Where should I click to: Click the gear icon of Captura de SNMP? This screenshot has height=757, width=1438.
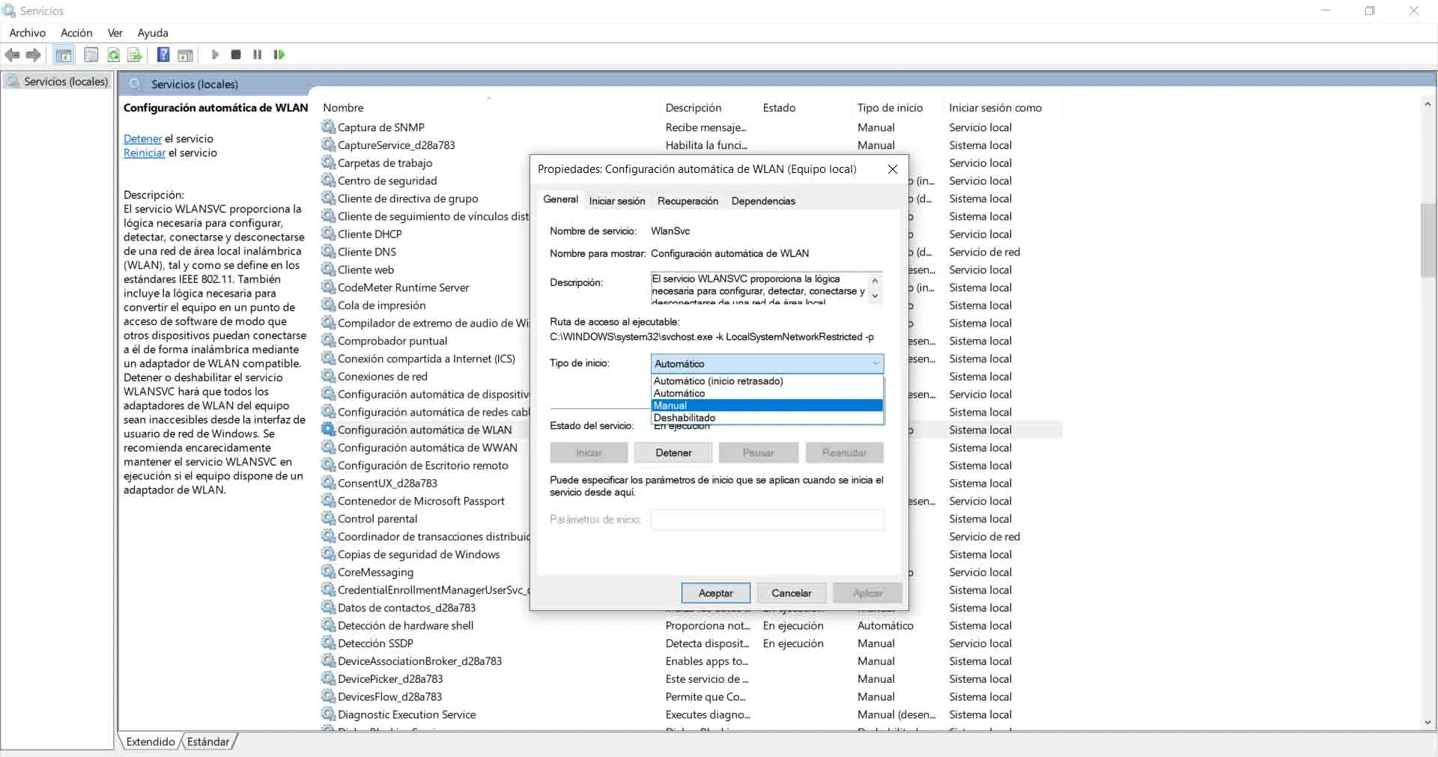(328, 127)
